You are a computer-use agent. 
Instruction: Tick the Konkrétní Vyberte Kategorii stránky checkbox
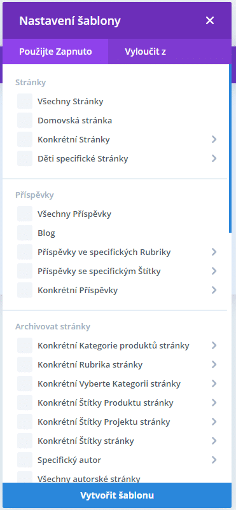tap(25, 384)
